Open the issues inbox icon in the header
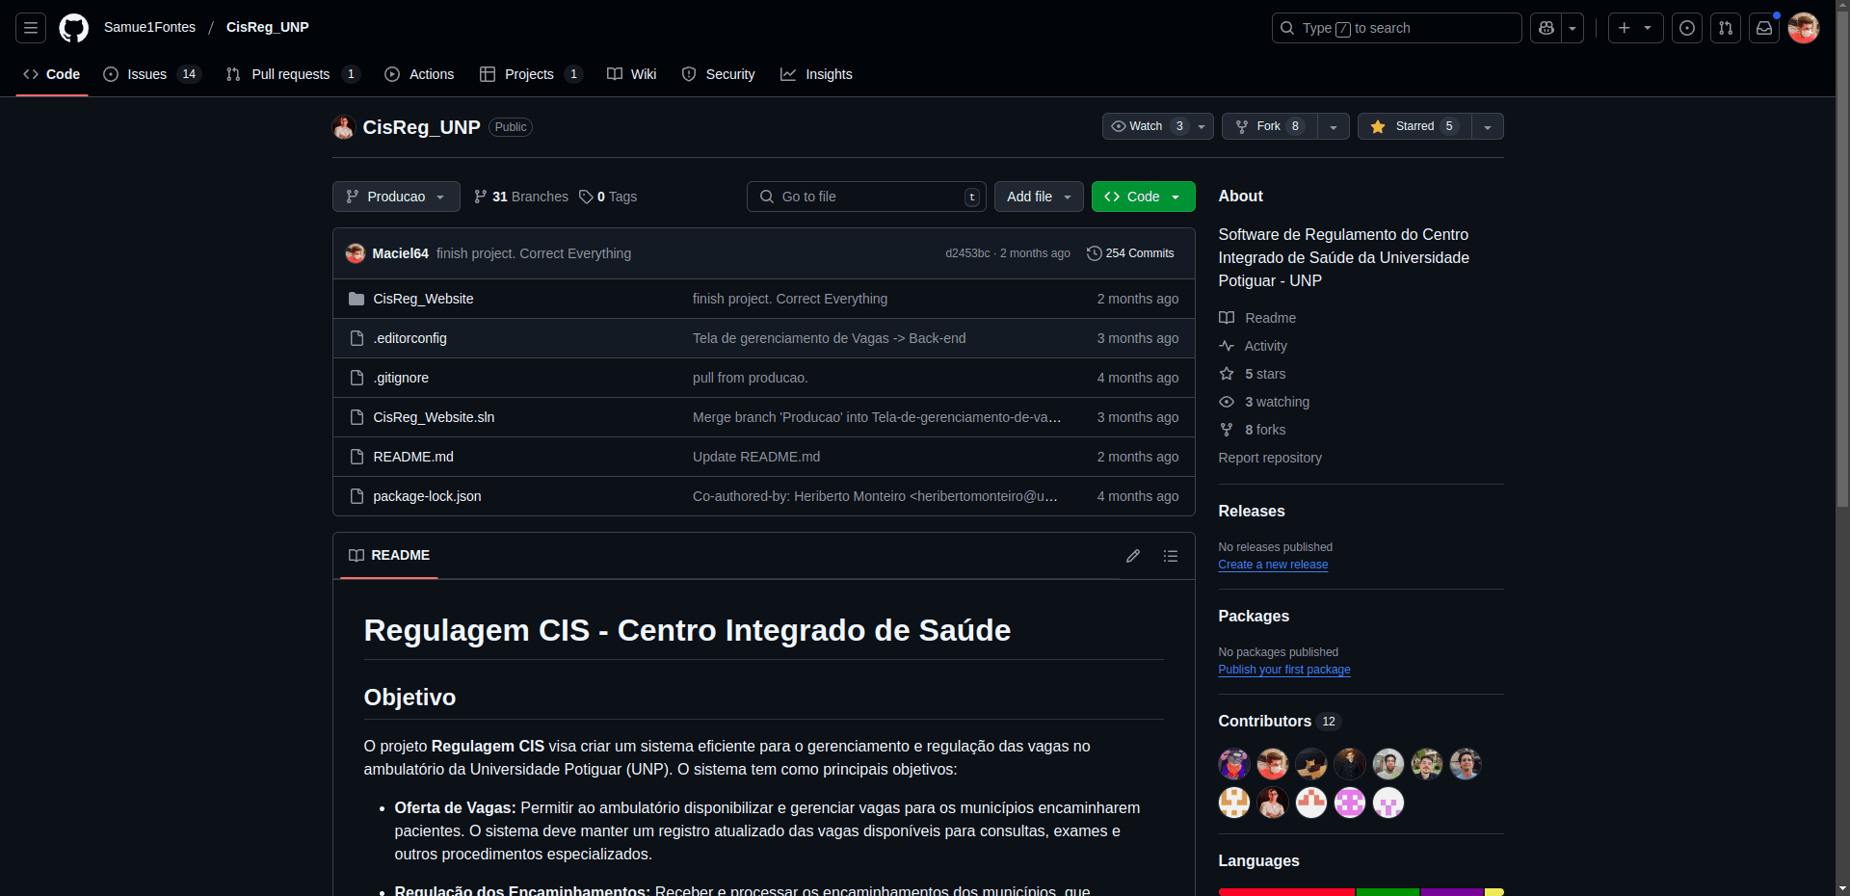1850x896 pixels. (x=1687, y=28)
